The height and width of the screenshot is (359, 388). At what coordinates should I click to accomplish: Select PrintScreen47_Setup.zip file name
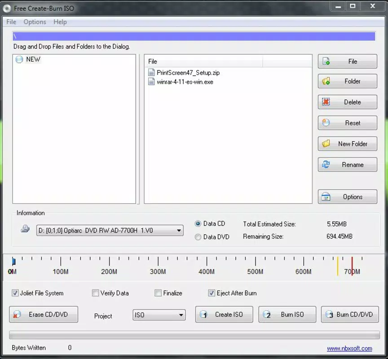click(188, 73)
